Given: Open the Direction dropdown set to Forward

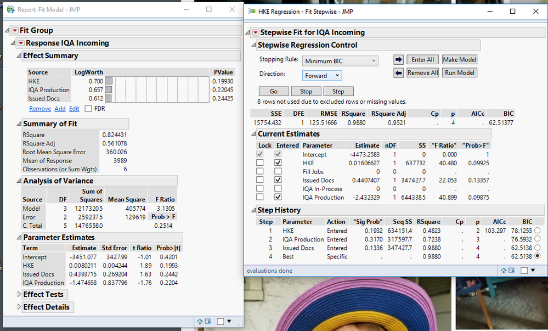Looking at the screenshot, I should click(322, 76).
